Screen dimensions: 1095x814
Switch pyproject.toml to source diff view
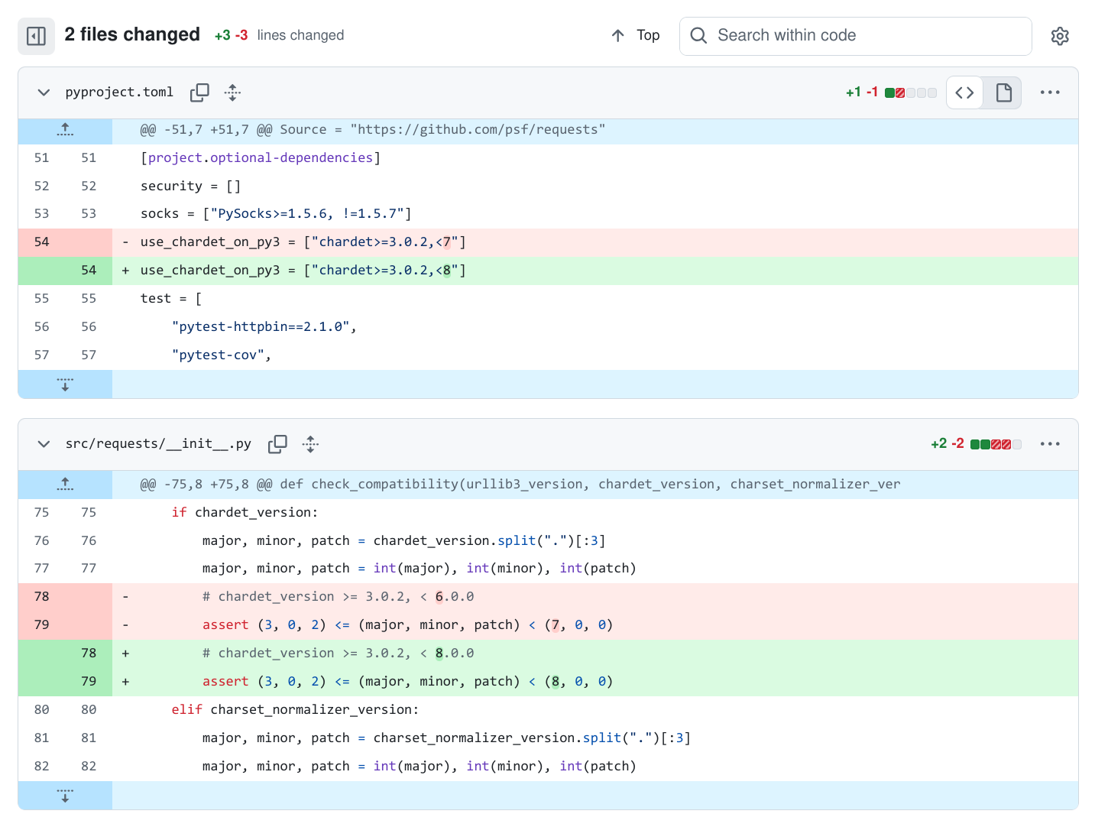964,92
